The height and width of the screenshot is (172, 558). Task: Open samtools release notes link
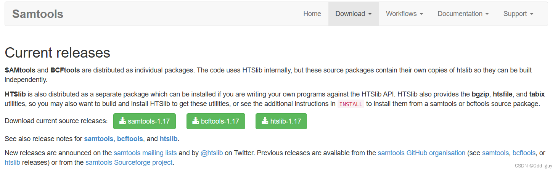pyautogui.click(x=98, y=138)
